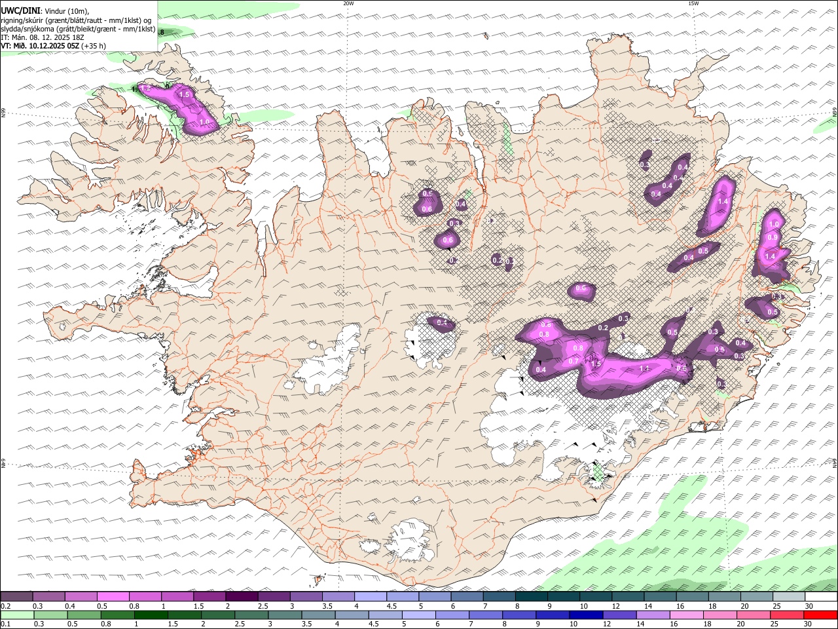Select the darkest green 1 swatch in the lower legend
Image resolution: width=838 pixels, height=629 pixels.
[151, 615]
